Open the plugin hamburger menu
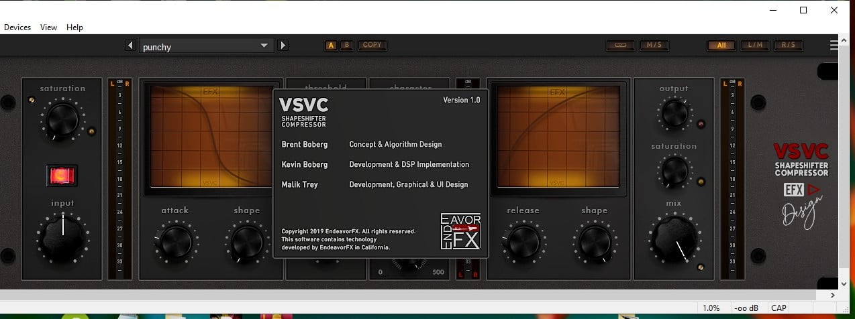Screen dimensions: 855x319 (x=834, y=46)
